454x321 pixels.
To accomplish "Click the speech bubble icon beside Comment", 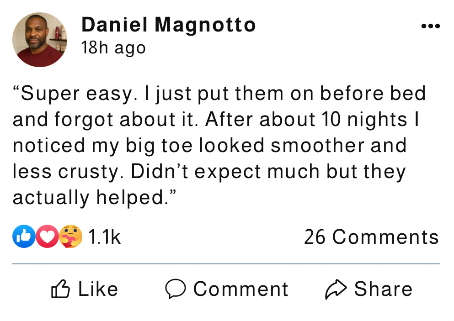I will [x=176, y=289].
